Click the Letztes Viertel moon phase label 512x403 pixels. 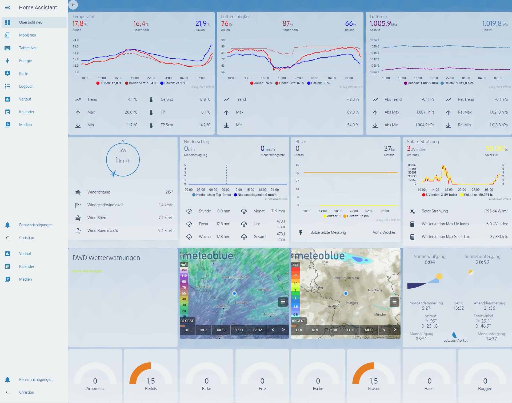tap(455, 340)
